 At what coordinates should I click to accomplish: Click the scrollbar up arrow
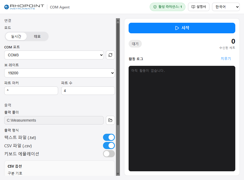118,20
